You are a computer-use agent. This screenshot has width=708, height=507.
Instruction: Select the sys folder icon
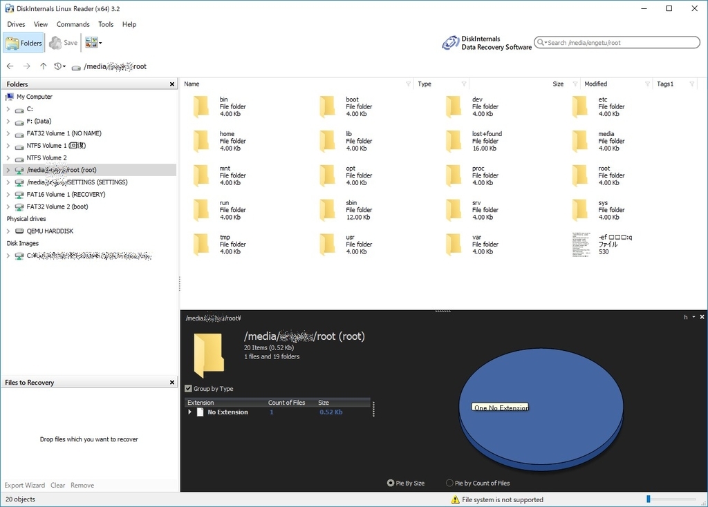coord(580,210)
